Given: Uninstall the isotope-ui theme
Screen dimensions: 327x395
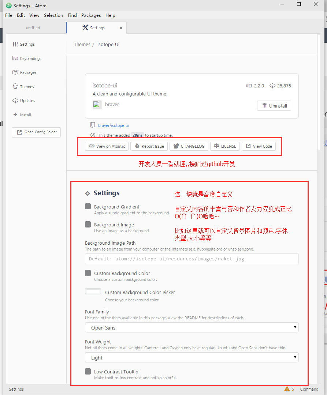Looking at the screenshot, I should (x=274, y=106).
